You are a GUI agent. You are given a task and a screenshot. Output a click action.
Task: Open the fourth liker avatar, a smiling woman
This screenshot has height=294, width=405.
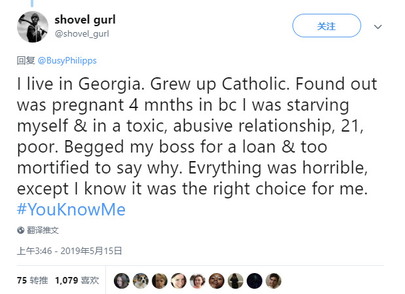pyautogui.click(x=179, y=281)
